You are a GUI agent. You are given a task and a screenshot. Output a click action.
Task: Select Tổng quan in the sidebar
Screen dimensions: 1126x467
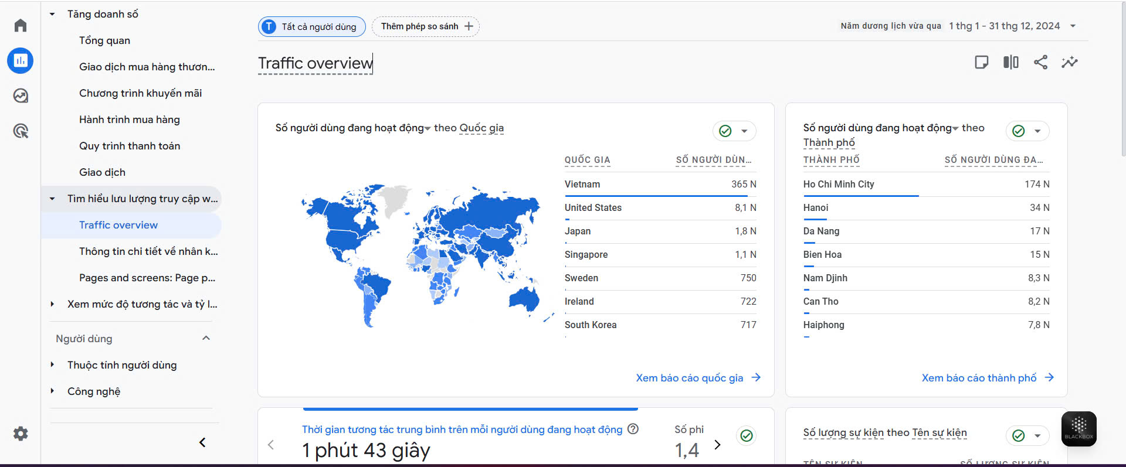(x=104, y=40)
